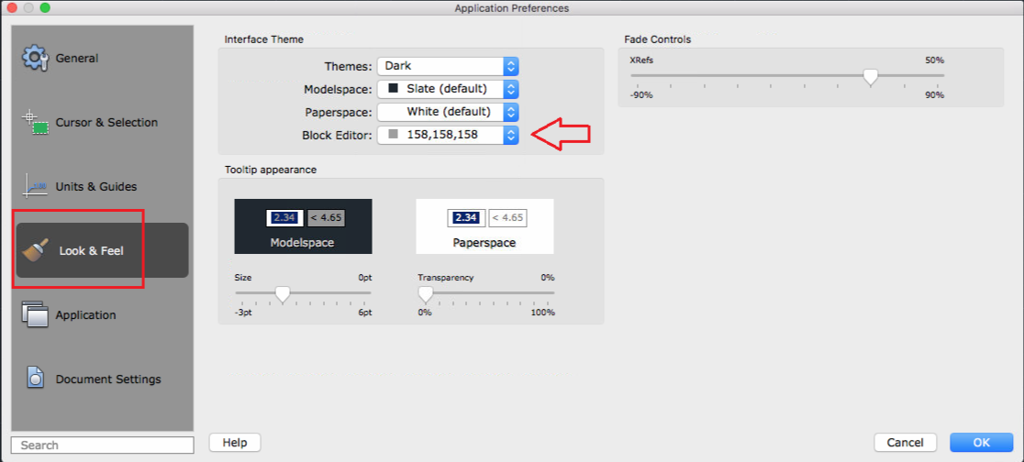1024x462 pixels.
Task: Click the tooltip Transparency slider handle
Action: tap(425, 294)
